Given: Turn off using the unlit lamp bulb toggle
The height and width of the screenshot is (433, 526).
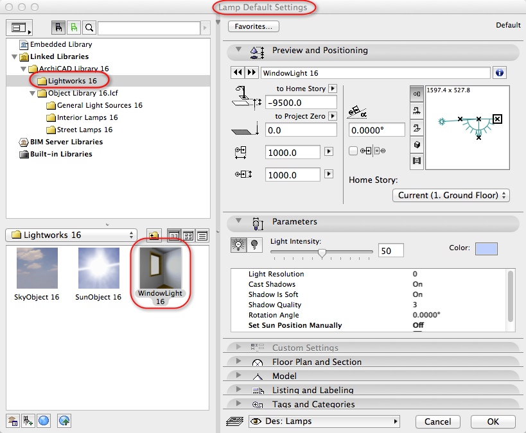Looking at the screenshot, I should click(x=254, y=245).
